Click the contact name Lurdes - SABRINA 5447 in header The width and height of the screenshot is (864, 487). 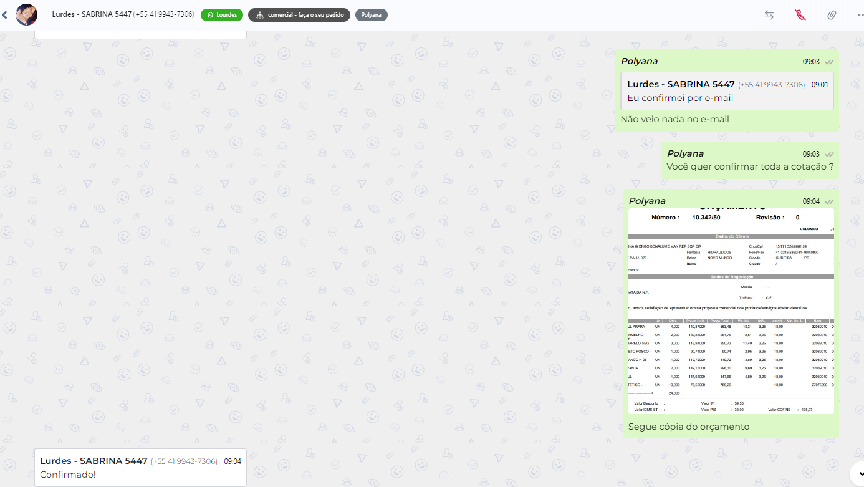tap(92, 14)
